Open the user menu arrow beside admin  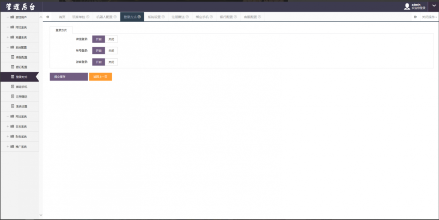pyautogui.click(x=432, y=6)
